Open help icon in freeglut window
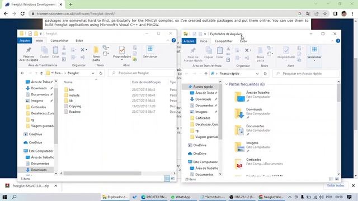358x201 pixels. point(173,40)
